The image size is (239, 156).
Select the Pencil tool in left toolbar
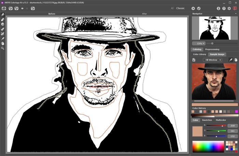pyautogui.click(x=3, y=15)
